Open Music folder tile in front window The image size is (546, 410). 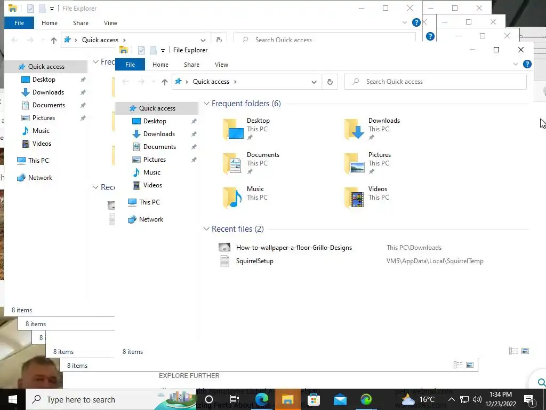click(x=245, y=198)
